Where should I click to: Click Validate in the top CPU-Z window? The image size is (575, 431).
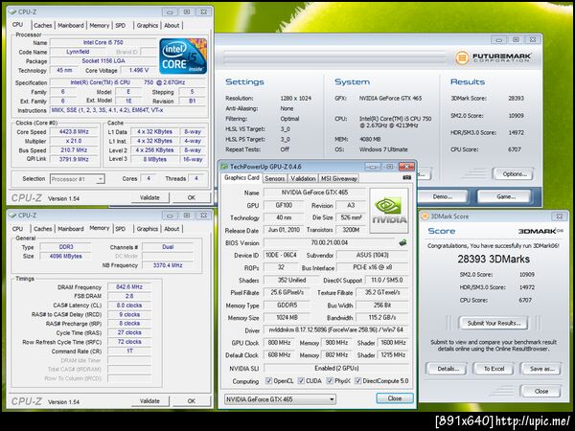[x=150, y=197]
